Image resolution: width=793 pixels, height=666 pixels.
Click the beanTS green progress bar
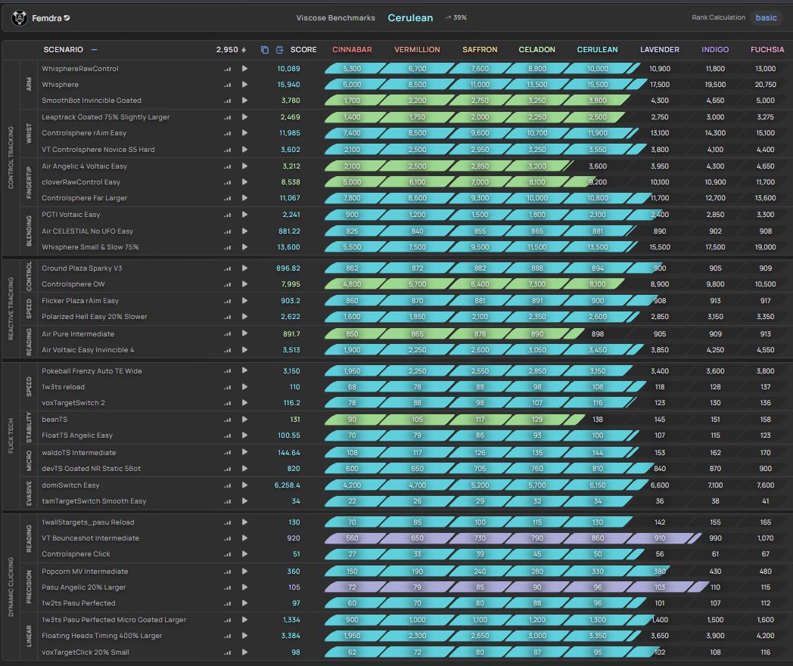456,420
